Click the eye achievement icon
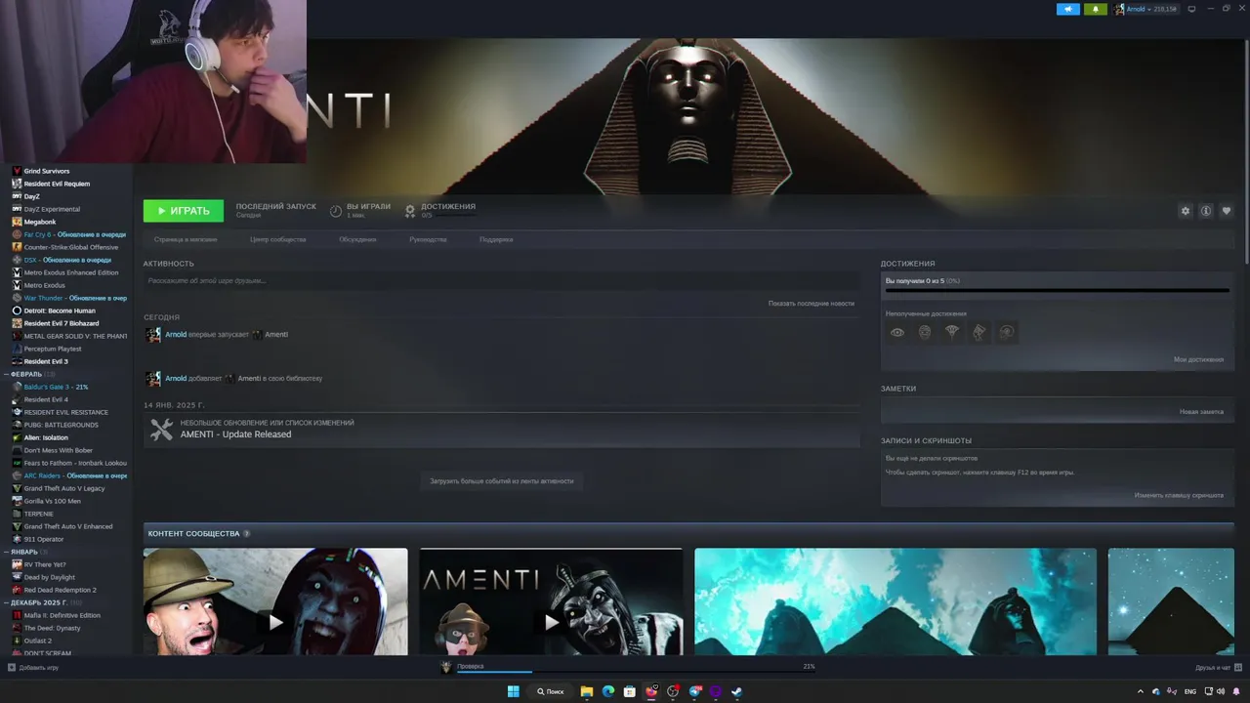The width and height of the screenshot is (1250, 703). click(x=897, y=332)
